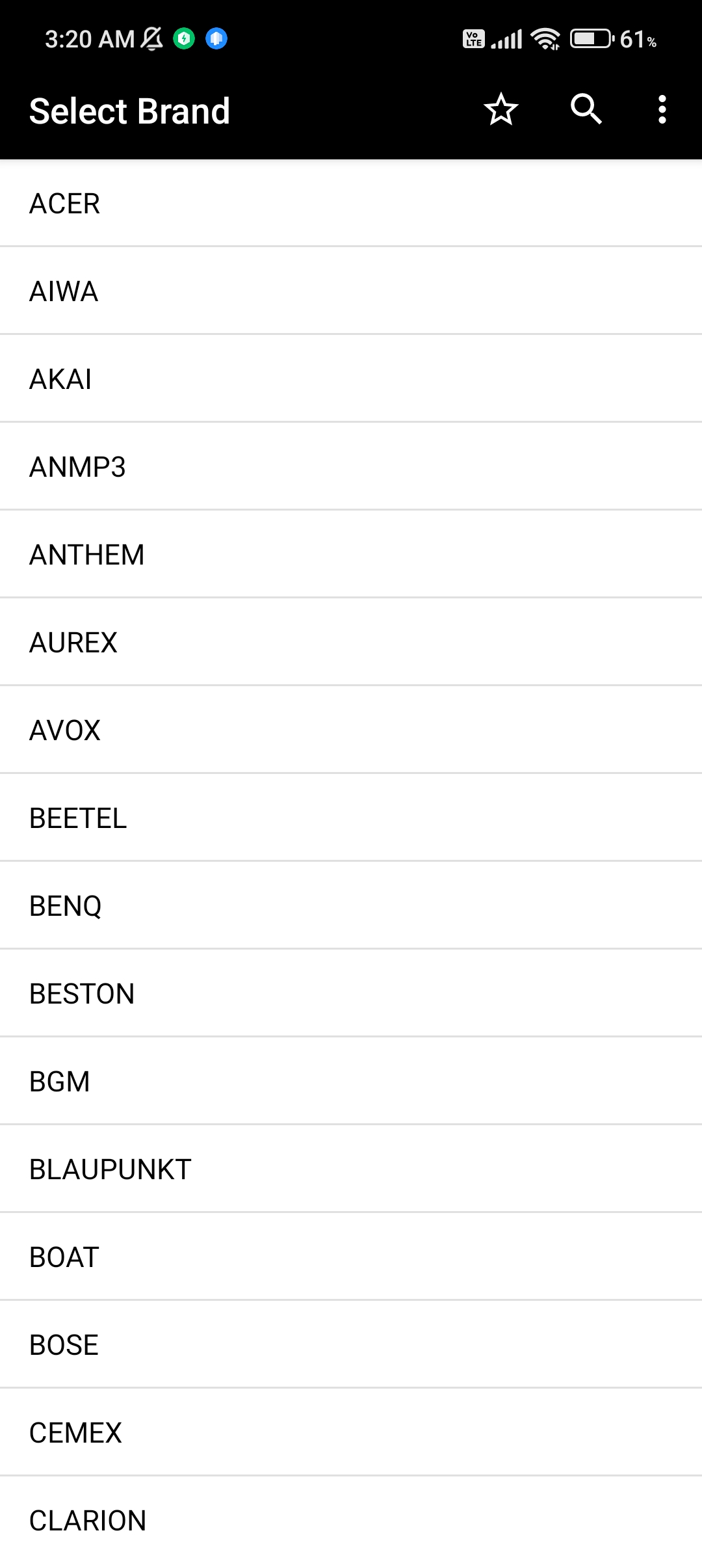Tap the green shield status icon
The image size is (702, 1561).
click(x=184, y=39)
